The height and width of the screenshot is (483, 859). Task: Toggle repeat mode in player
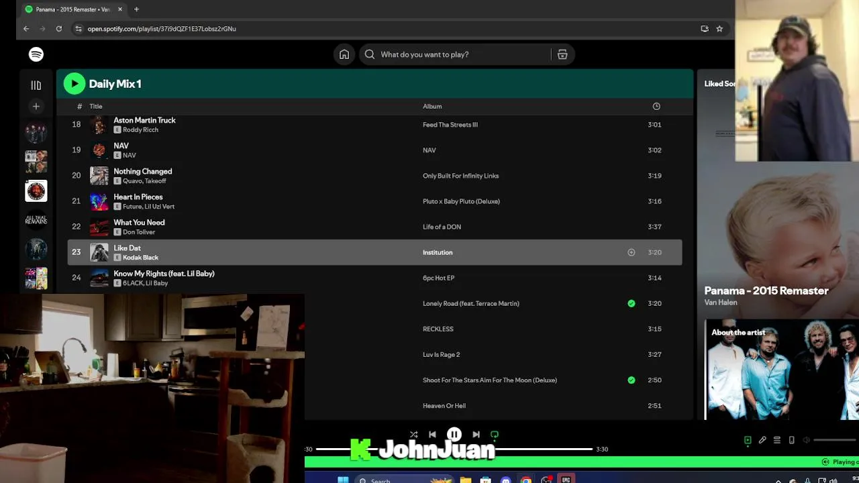[x=495, y=435]
